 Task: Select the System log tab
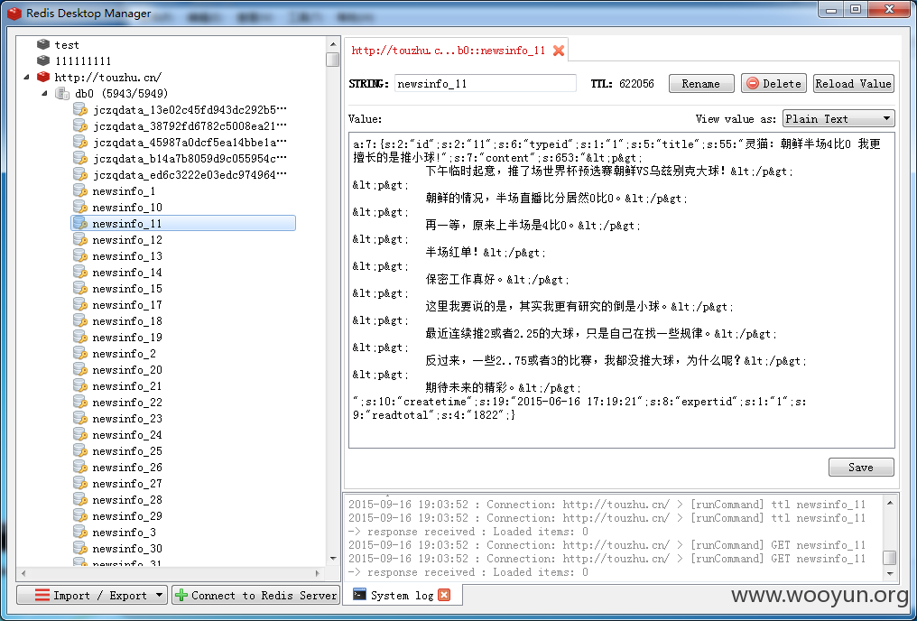[403, 595]
